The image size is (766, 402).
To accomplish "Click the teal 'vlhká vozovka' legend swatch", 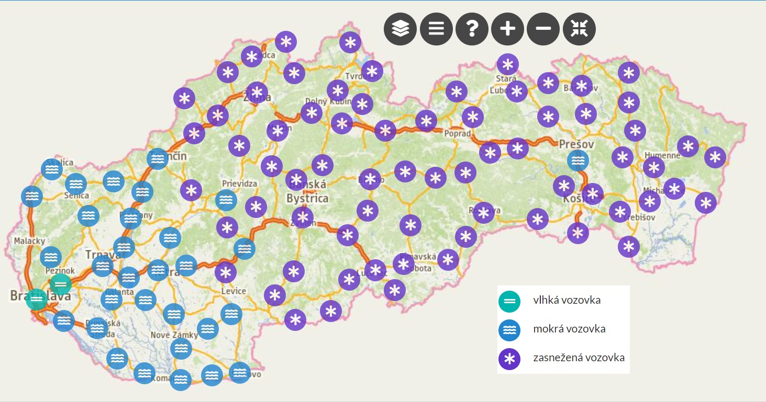I will (x=509, y=301).
